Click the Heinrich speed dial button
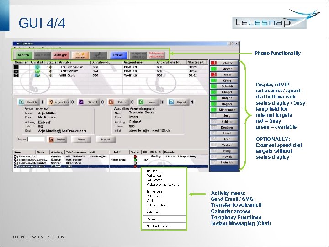Image resolution: width=329 pixels, height=247 pixels. pyautogui.click(x=224, y=162)
